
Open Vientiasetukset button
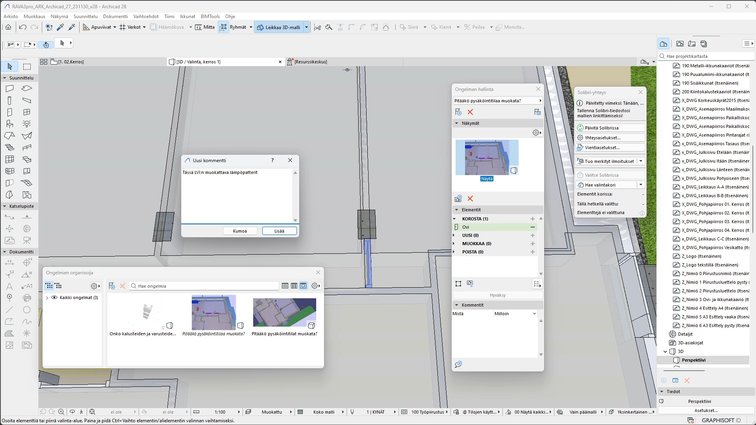(610, 148)
